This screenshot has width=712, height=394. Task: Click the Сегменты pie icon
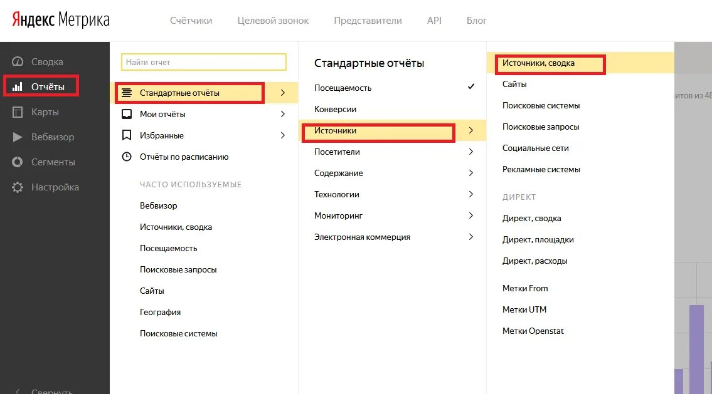click(18, 162)
